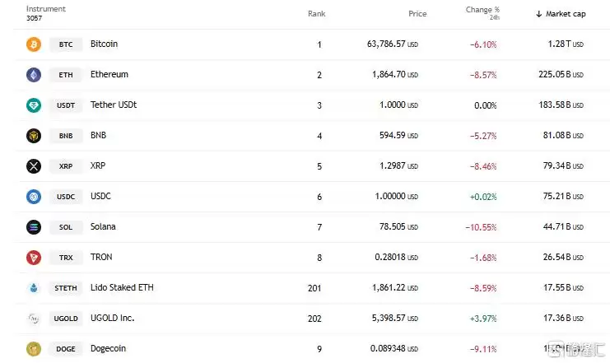Click the Tether USDt green icon
The height and width of the screenshot is (363, 610).
[x=34, y=105]
